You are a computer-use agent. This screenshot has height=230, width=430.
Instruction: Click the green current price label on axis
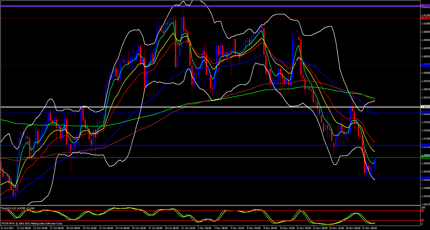pyautogui.click(x=425, y=158)
